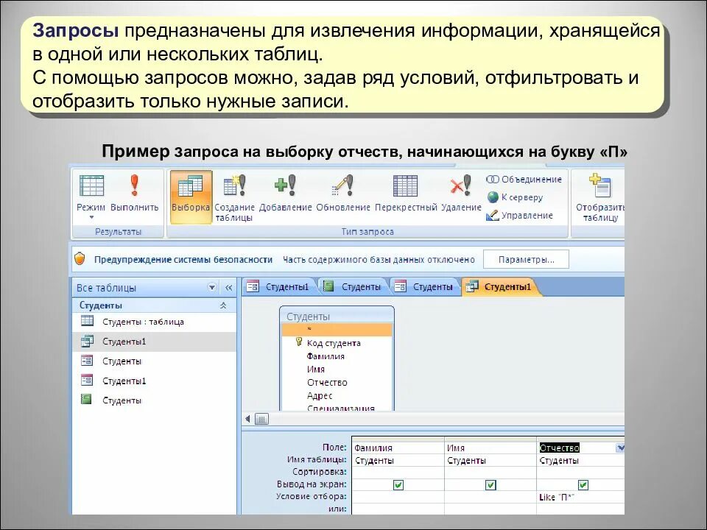Viewport: 707px width, 530px height.
Task: Click Имя таблицы cell under Фамилия column
Action: click(398, 460)
